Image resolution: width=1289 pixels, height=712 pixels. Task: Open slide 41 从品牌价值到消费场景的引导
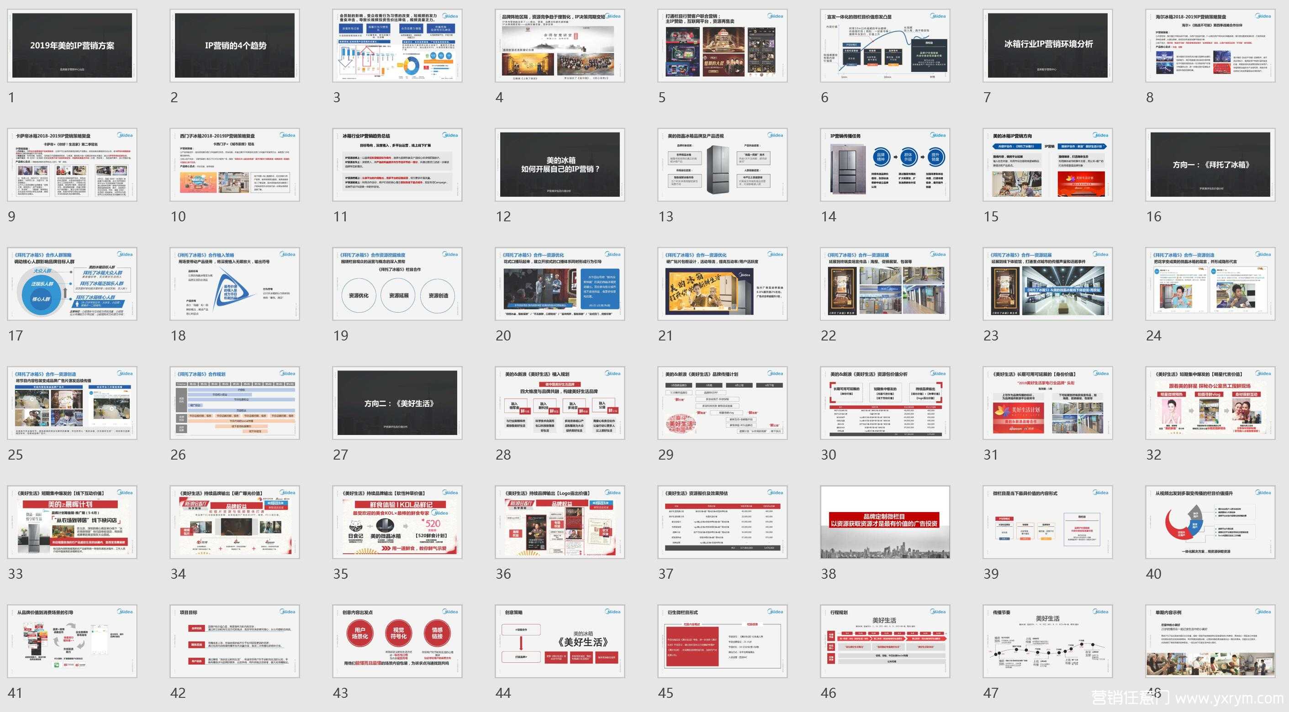click(72, 641)
